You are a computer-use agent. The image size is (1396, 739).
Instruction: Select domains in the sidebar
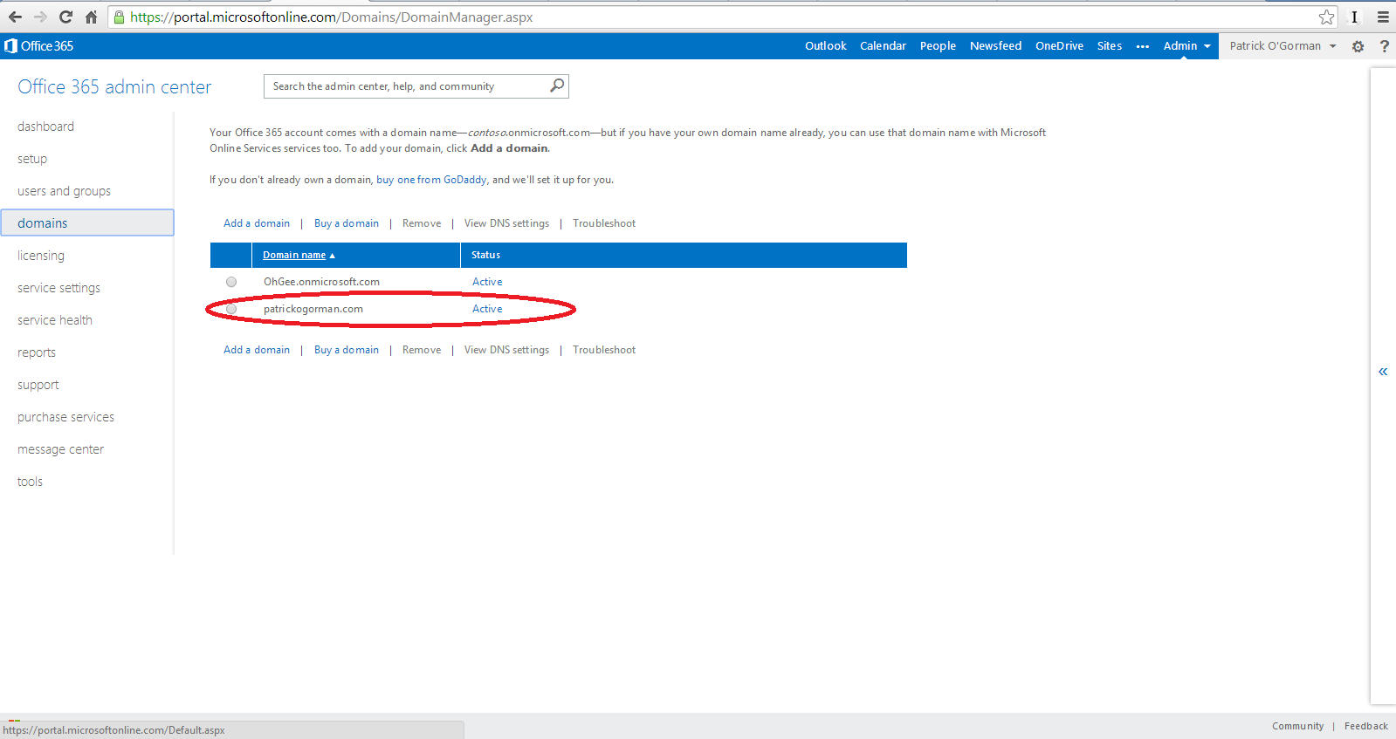(x=87, y=222)
